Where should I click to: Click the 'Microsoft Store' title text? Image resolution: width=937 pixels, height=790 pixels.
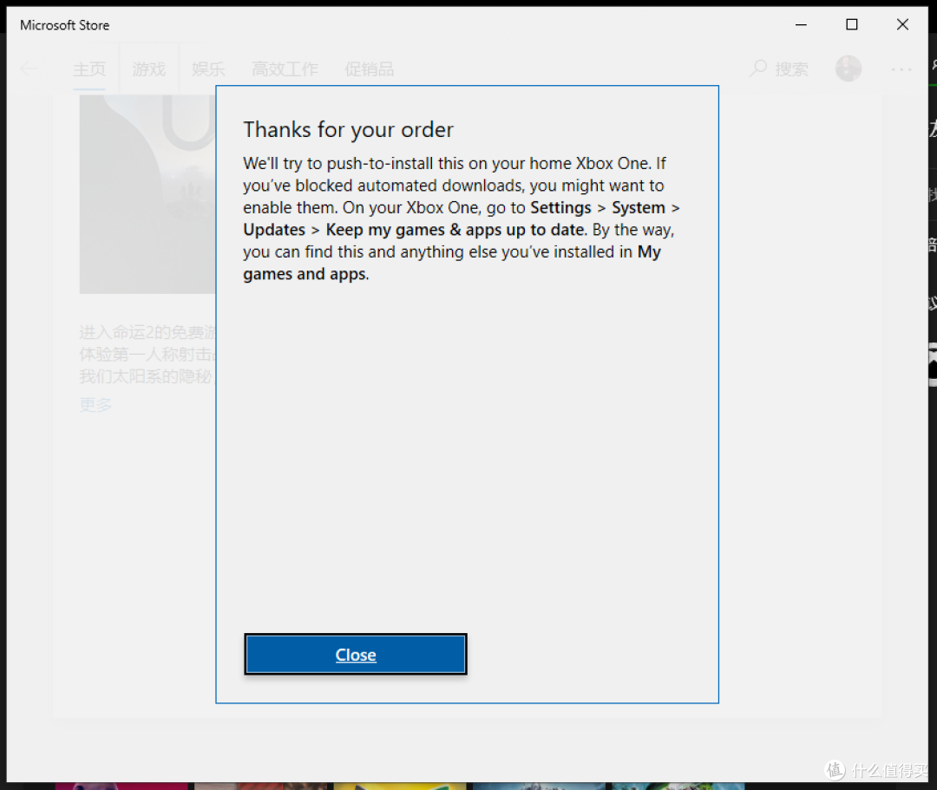[64, 25]
